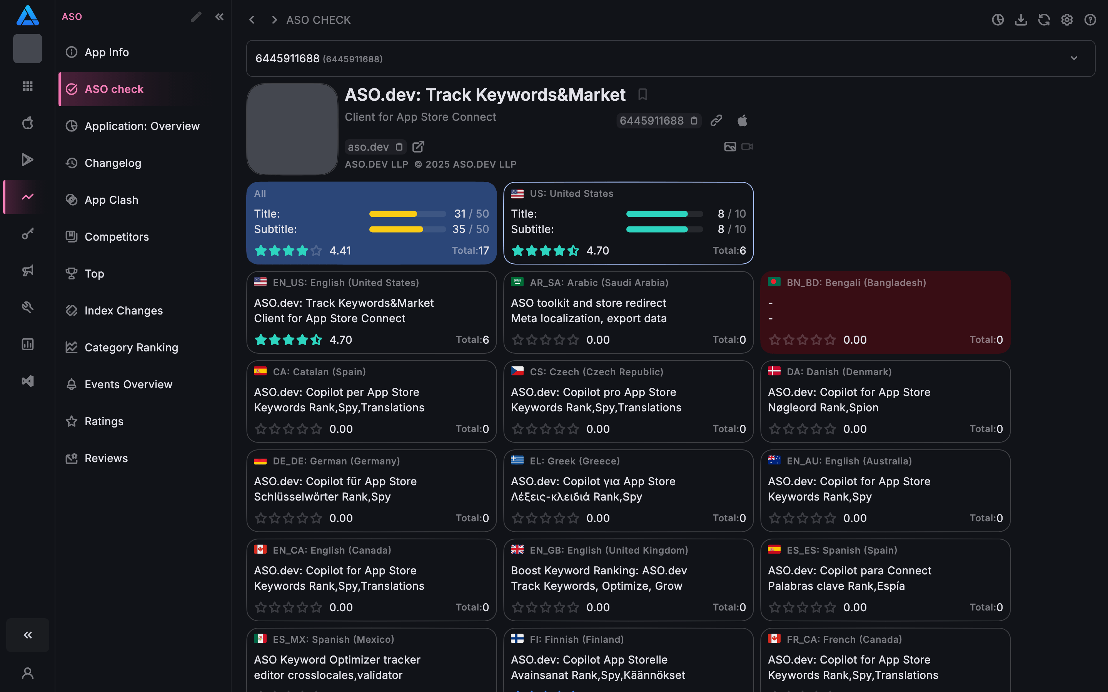
Task: Open the AR_SA Arabic locale card
Action: click(x=628, y=312)
